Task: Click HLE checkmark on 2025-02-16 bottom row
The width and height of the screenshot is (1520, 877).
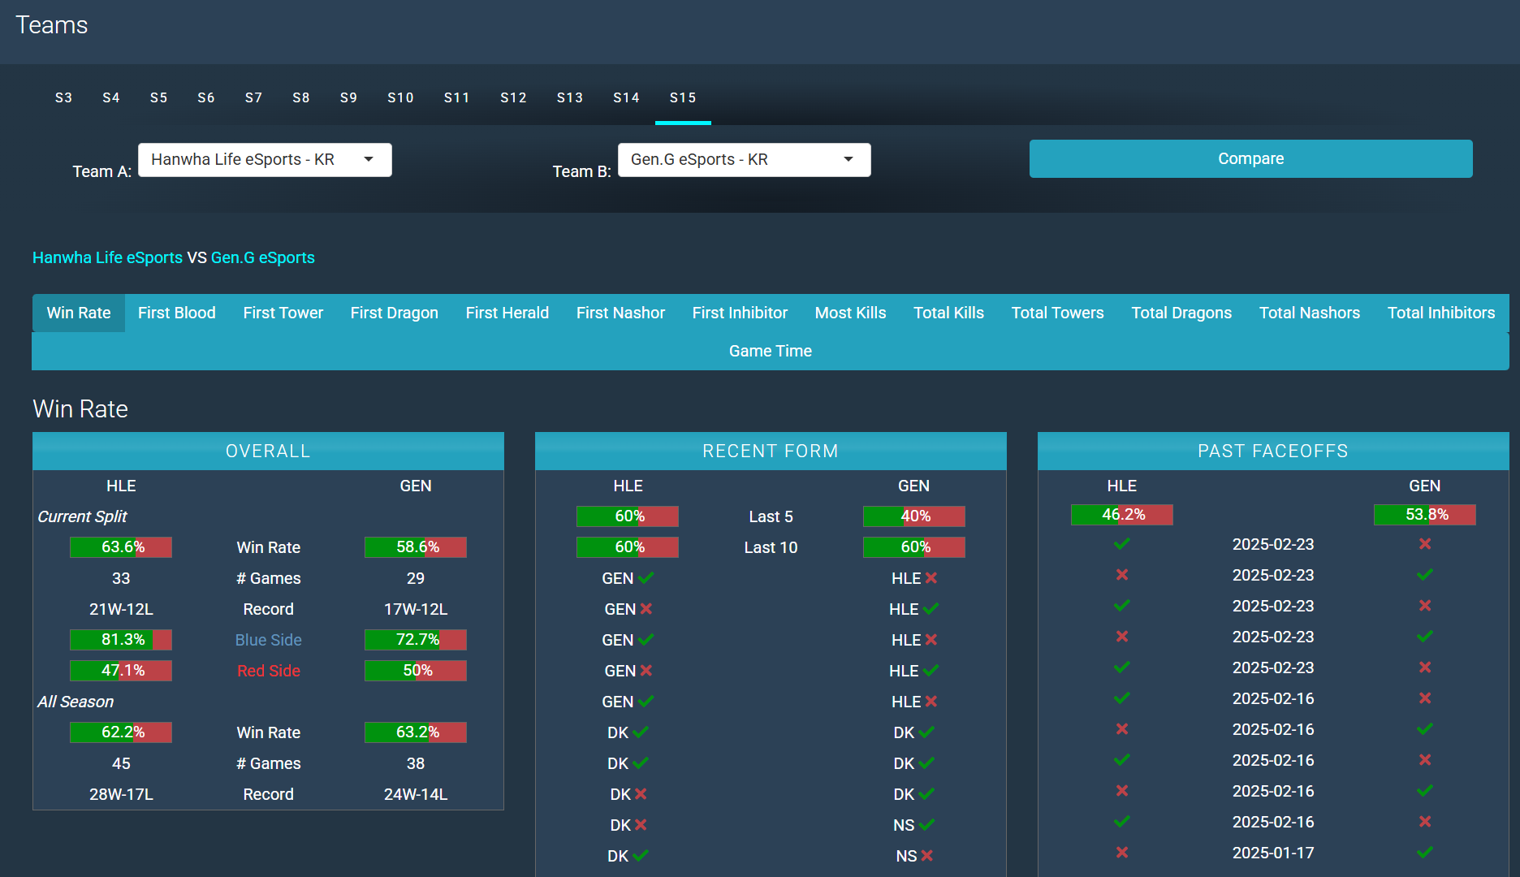Action: pos(1122,822)
